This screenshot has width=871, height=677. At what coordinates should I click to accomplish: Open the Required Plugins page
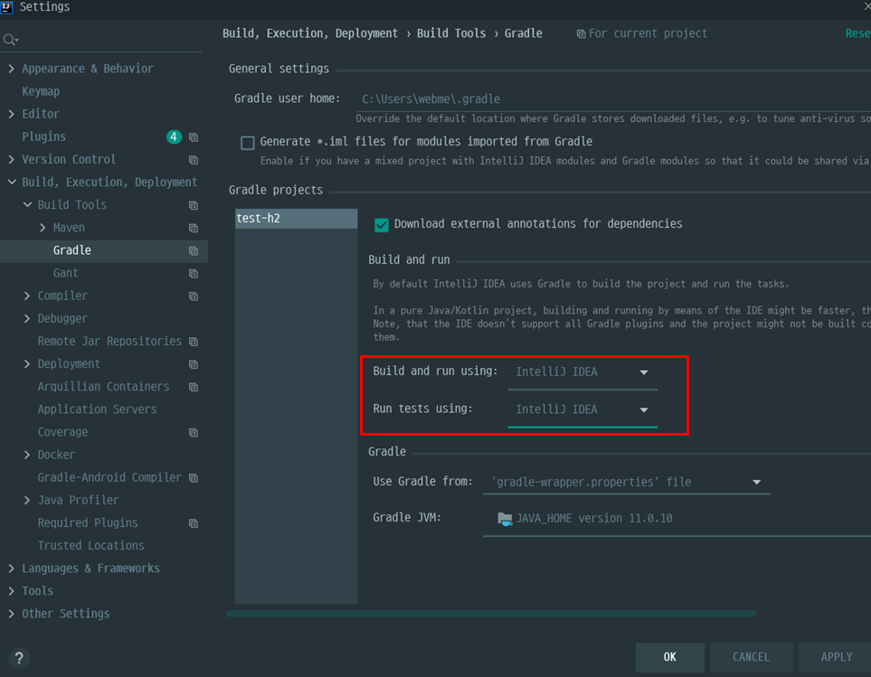click(x=88, y=522)
